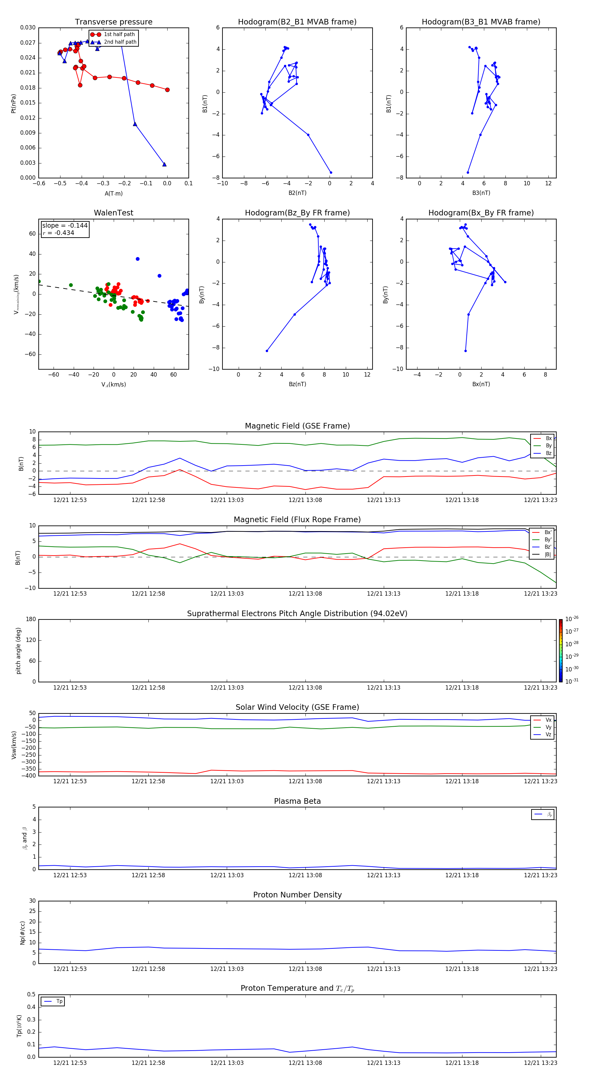This screenshot has height=1092, width=595.
Task: Click the 'Vx' entry in velocity legend
Action: (542, 720)
